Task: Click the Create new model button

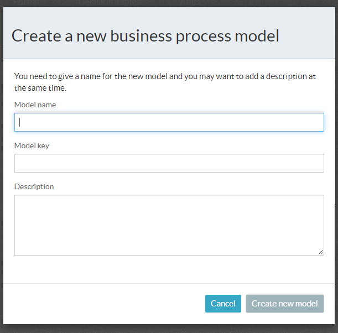Action: pos(284,304)
